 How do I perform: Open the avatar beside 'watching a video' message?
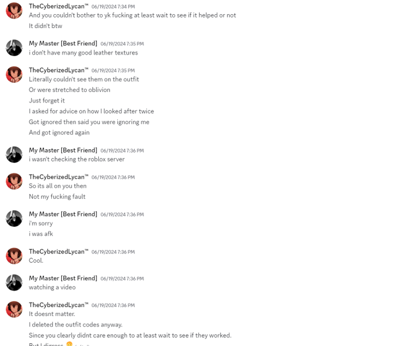(x=14, y=282)
